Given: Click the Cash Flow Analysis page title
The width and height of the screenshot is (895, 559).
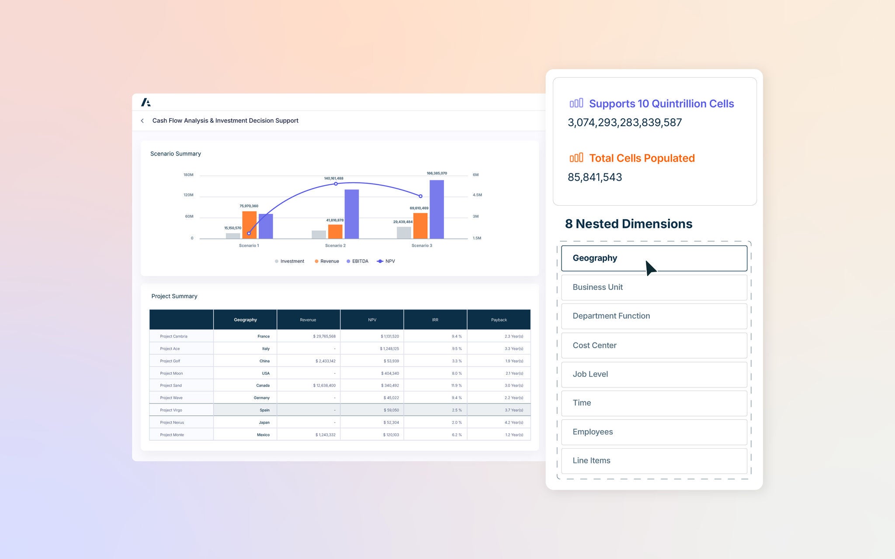Looking at the screenshot, I should click(225, 121).
